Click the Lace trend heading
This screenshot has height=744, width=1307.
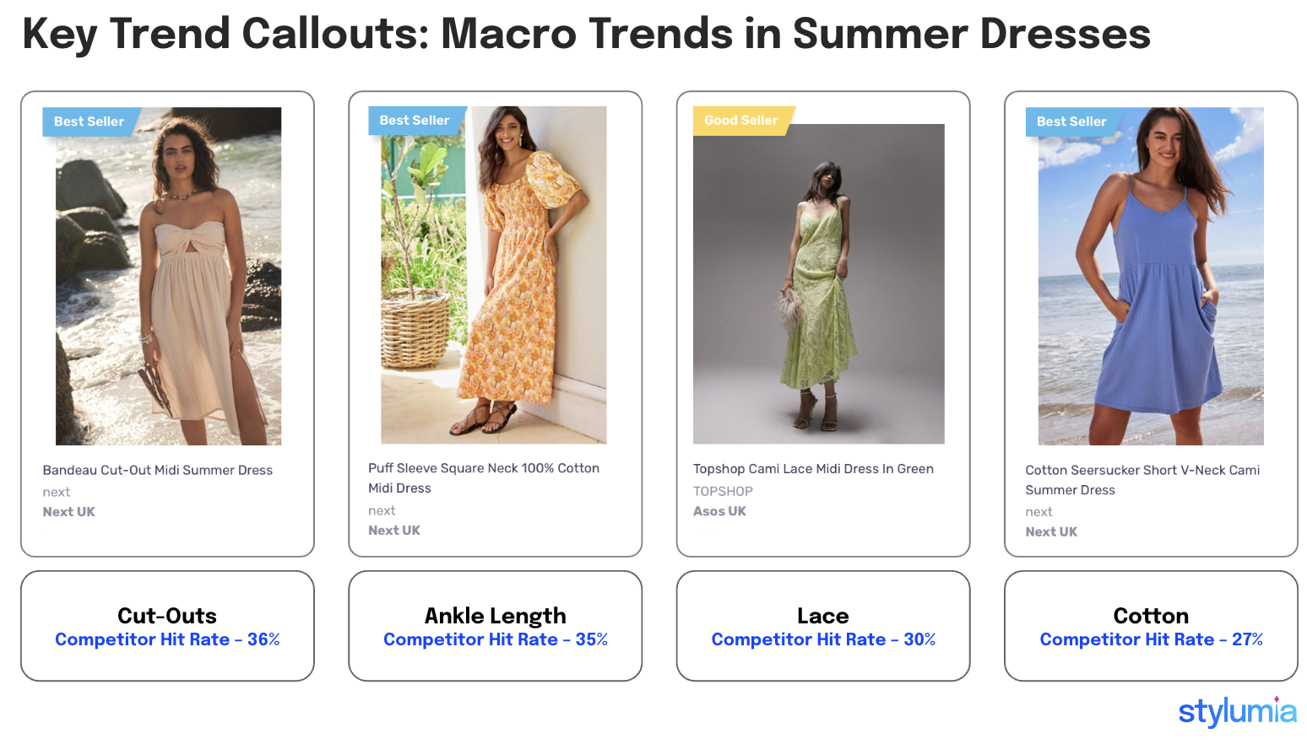pos(822,616)
